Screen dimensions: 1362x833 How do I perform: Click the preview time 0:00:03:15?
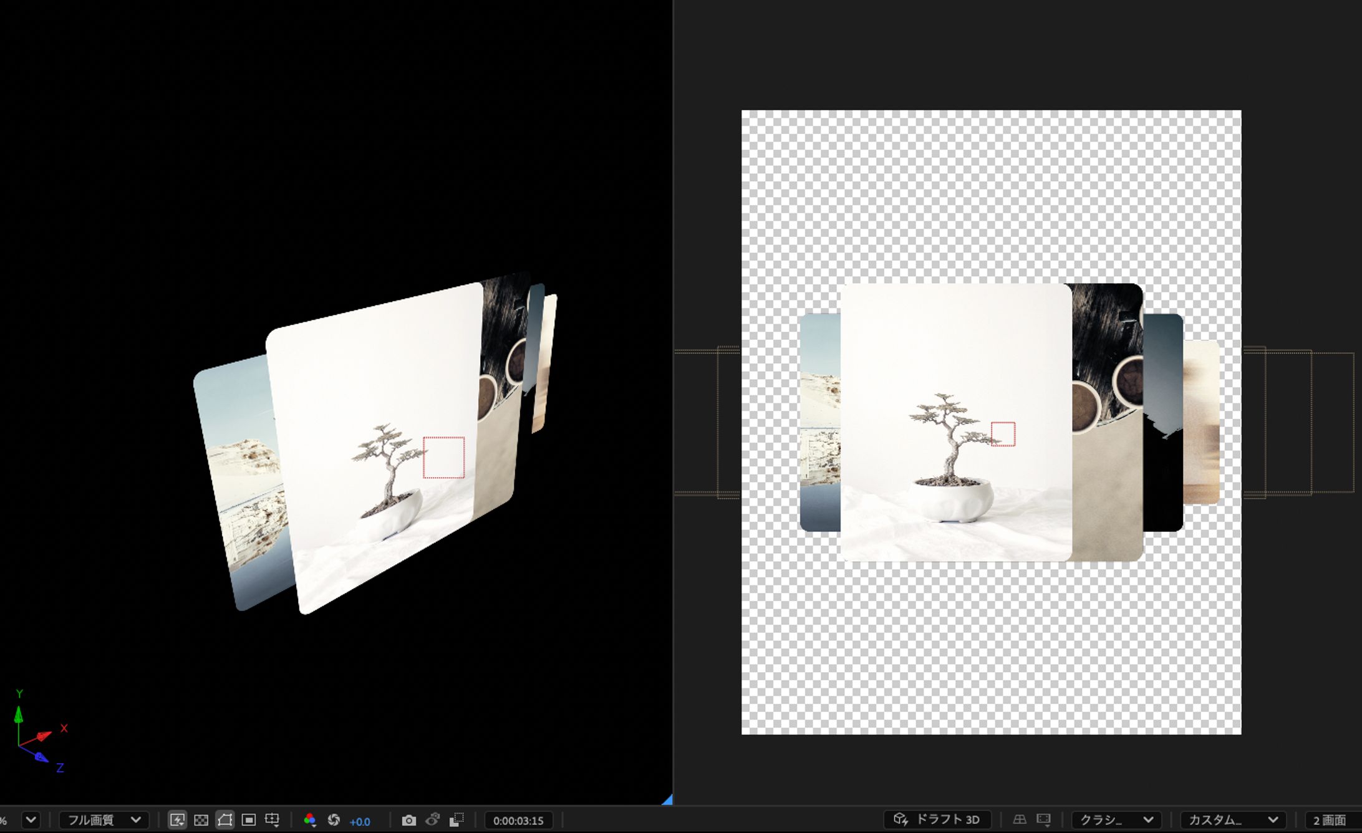click(518, 821)
